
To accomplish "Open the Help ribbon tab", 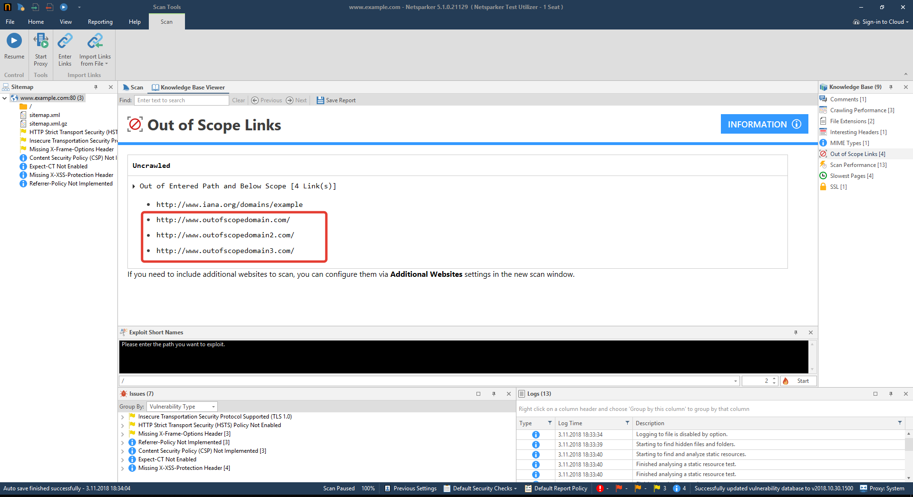I will pos(135,22).
